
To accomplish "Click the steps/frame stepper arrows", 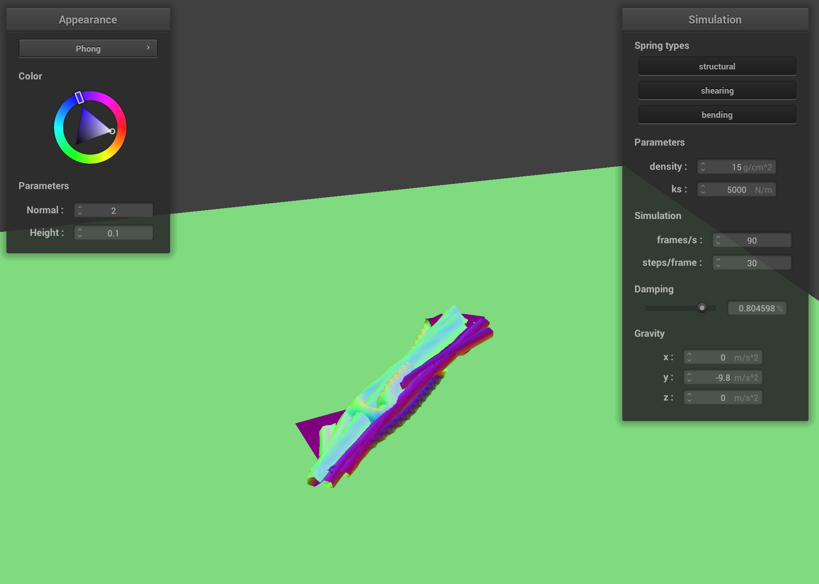I will coord(718,263).
